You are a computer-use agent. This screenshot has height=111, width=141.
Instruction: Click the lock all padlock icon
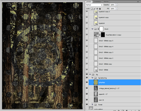[x=100, y=9]
